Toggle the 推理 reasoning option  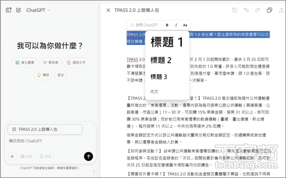click(46, 156)
